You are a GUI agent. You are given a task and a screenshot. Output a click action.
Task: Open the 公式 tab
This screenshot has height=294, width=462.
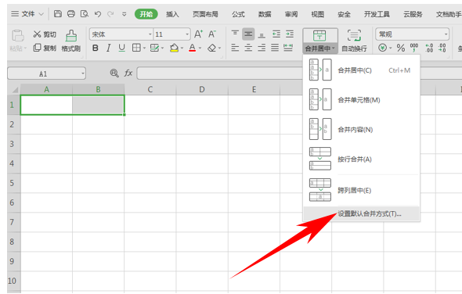(238, 14)
